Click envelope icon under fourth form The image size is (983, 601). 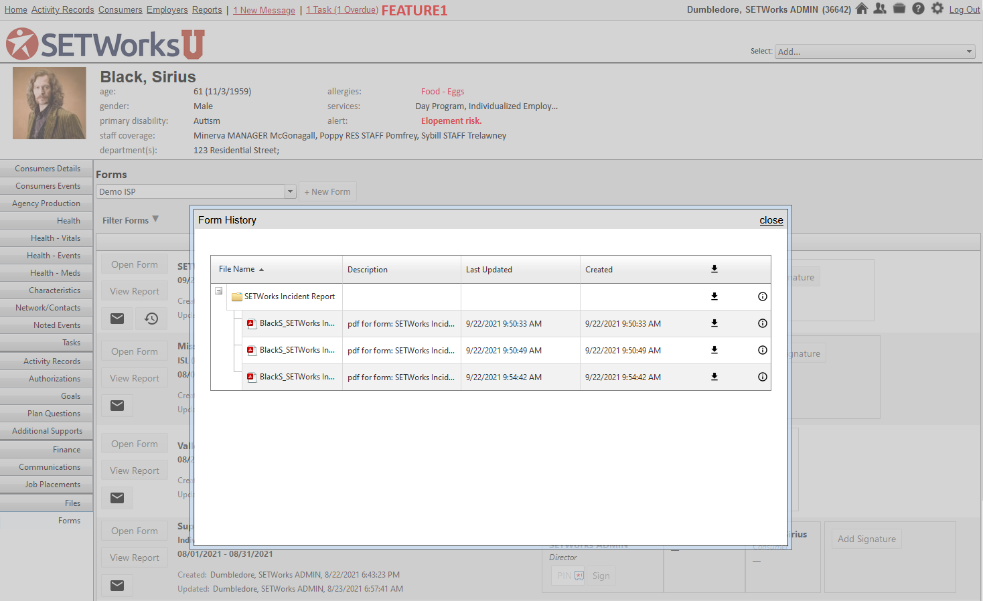point(117,586)
